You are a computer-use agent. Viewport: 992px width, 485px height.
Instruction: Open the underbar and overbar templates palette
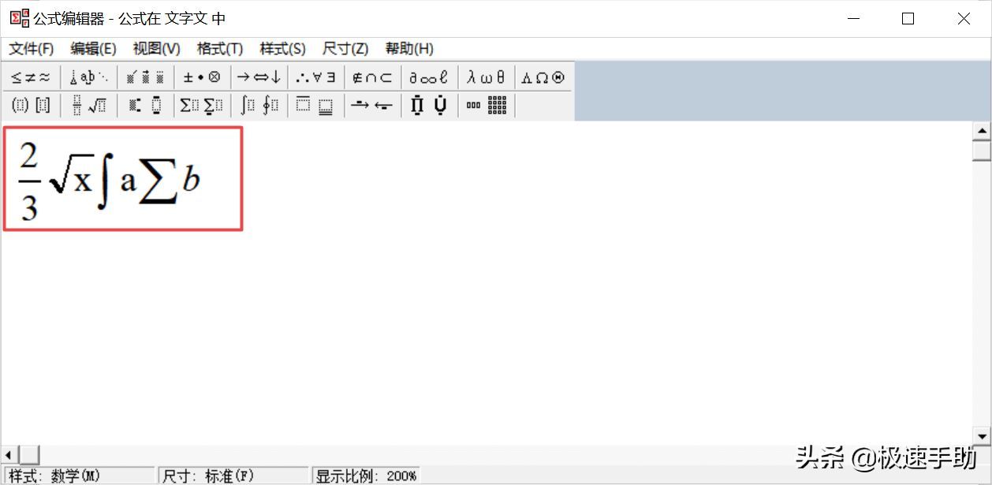pos(315,105)
